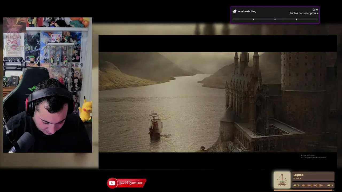Click the Puntos por suscriptores label
Image resolution: width=342 pixels, height=192 pixels.
(x=304, y=13)
